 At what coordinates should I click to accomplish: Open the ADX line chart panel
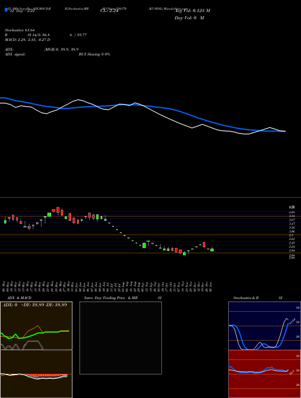36,326
